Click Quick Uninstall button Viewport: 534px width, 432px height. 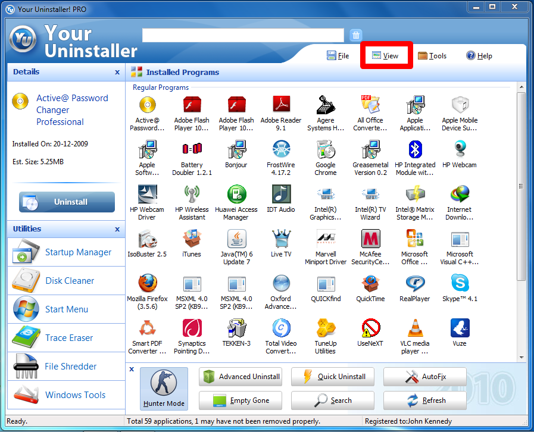click(333, 377)
